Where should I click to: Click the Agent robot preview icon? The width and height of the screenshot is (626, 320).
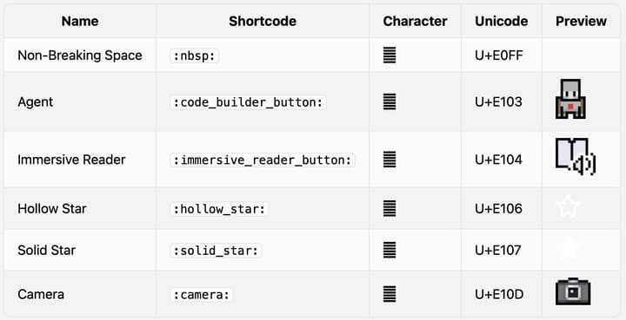point(570,99)
